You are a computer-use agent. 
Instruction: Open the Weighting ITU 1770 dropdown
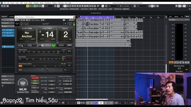35,92
